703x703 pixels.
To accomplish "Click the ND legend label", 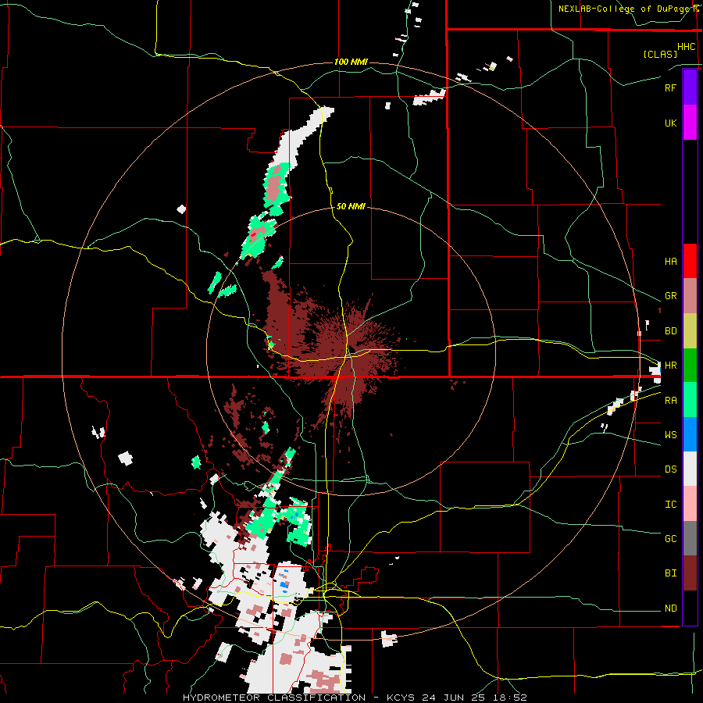I will tap(670, 608).
